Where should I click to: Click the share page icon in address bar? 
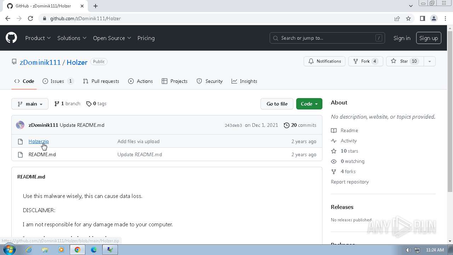tap(397, 18)
